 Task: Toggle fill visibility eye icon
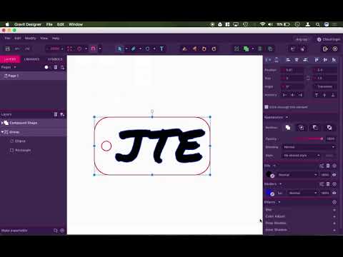click(x=334, y=175)
